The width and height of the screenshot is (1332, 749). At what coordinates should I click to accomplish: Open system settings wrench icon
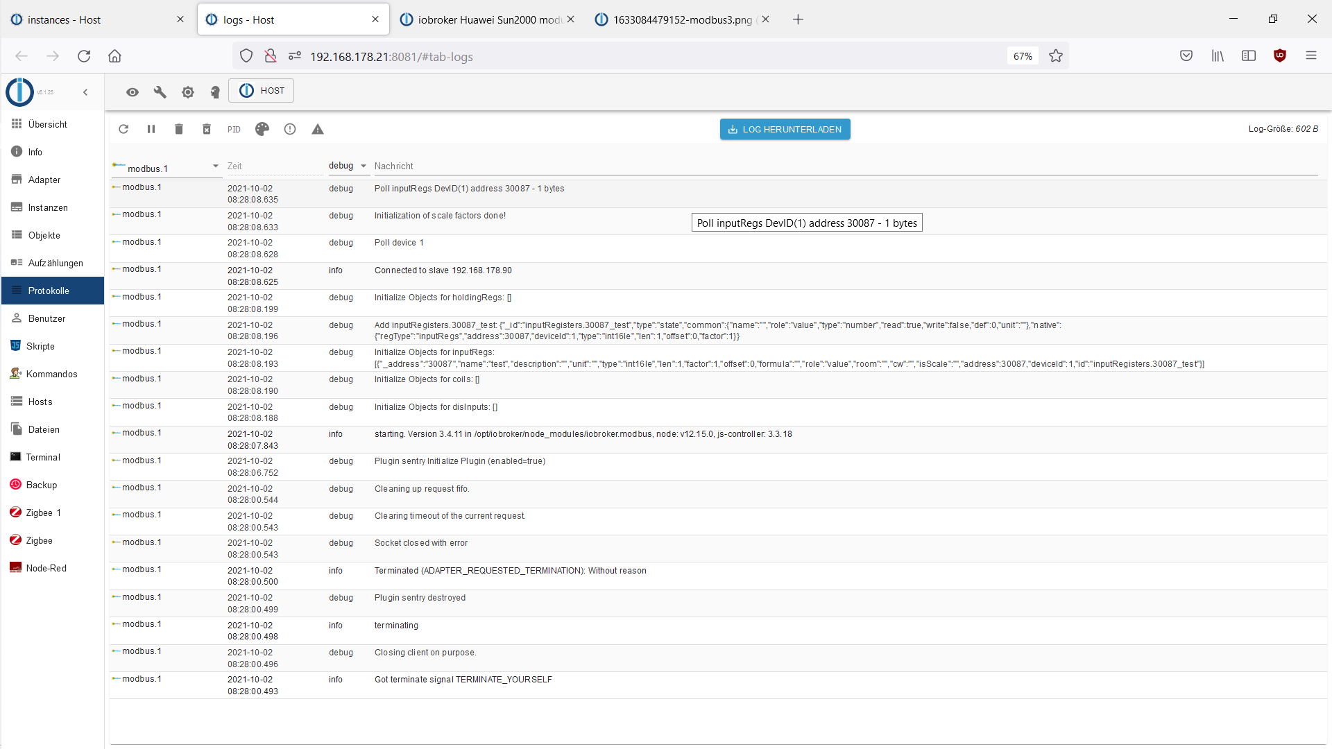pos(160,92)
